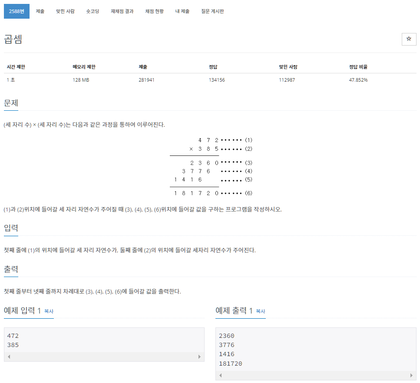This screenshot has width=420, height=383.
Task: Open the 재채점 결과 tab
Action: 122,11
